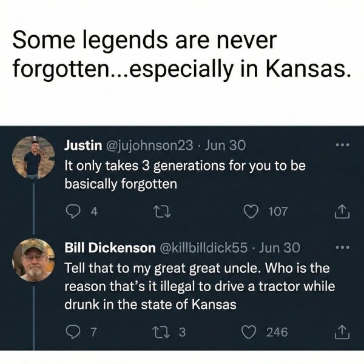364x364 pixels.
Task: Open reply icon on Justin's tweet
Action: (x=72, y=212)
